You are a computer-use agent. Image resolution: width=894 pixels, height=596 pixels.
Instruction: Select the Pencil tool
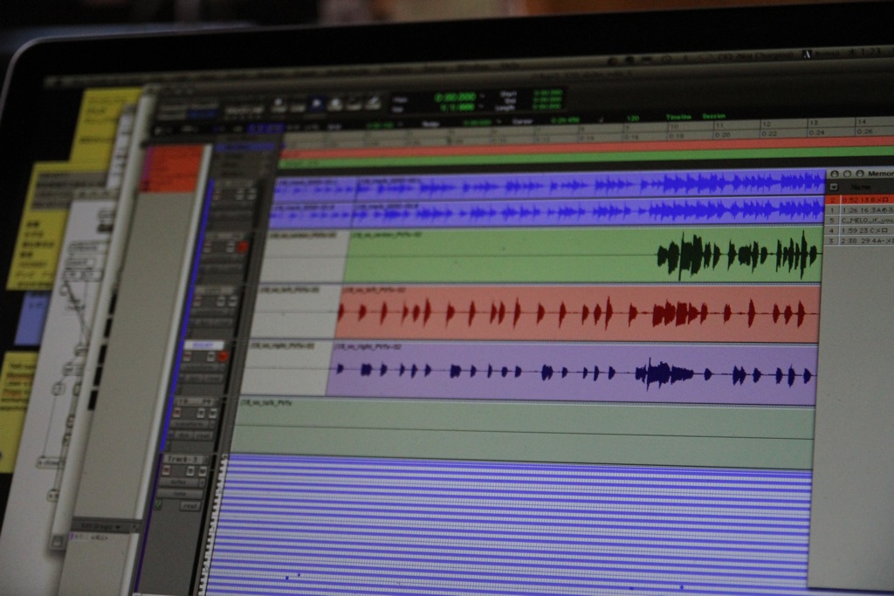pyautogui.click(x=374, y=105)
